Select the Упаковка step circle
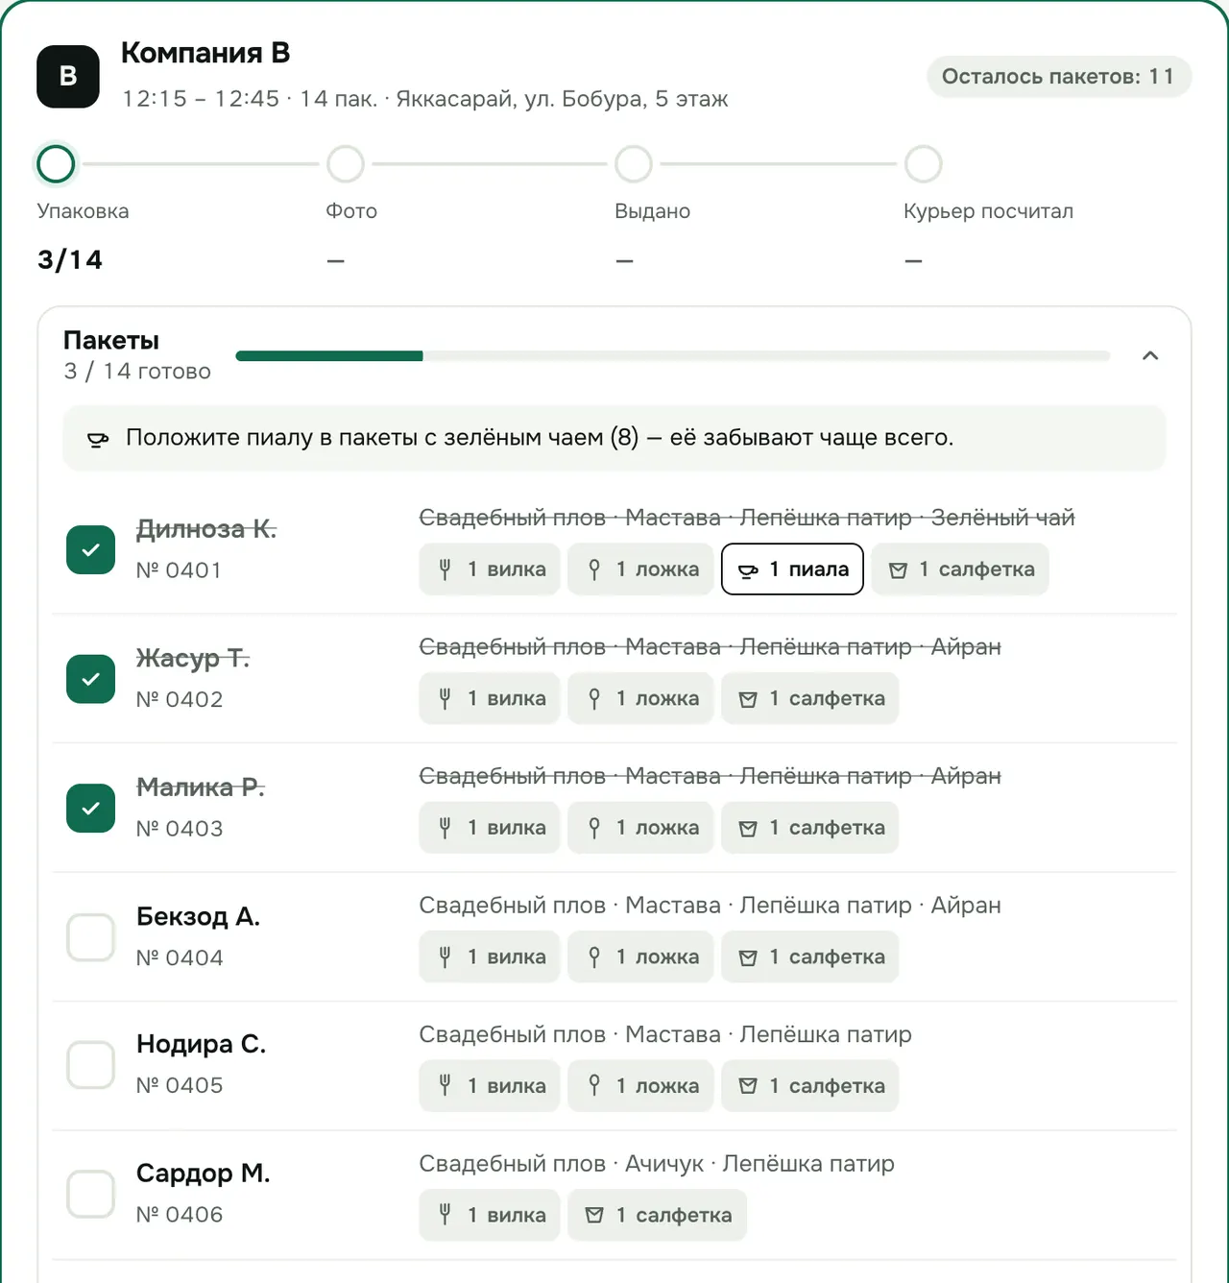 (x=56, y=164)
